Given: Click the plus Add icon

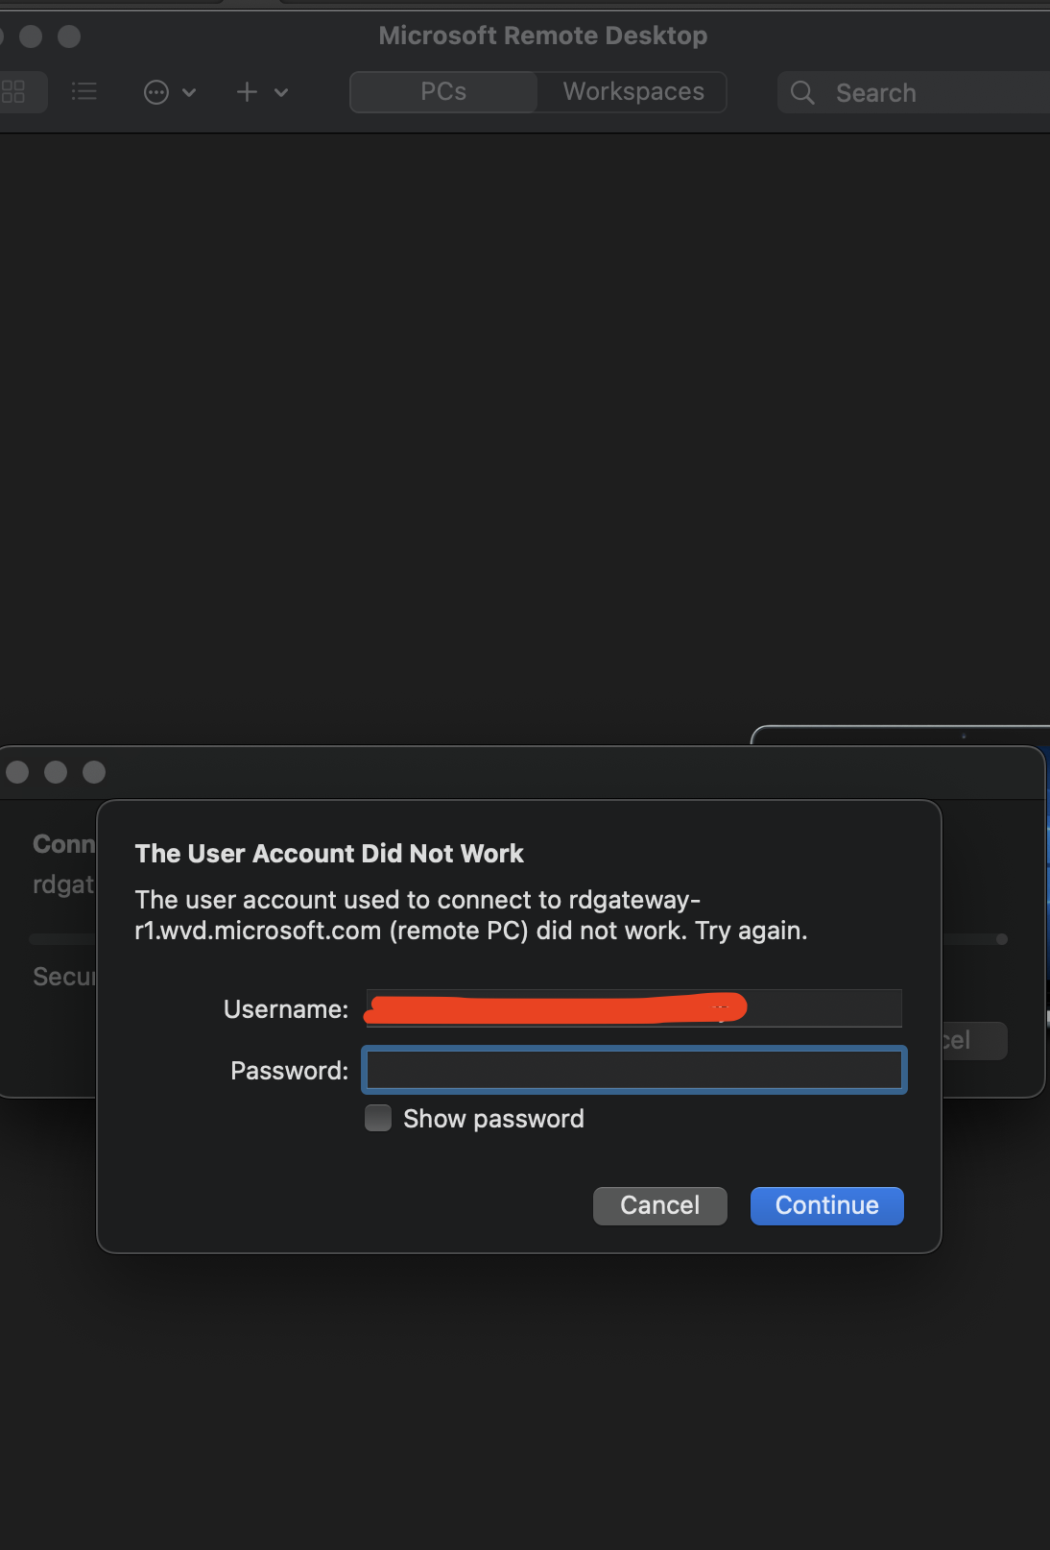Looking at the screenshot, I should (247, 91).
